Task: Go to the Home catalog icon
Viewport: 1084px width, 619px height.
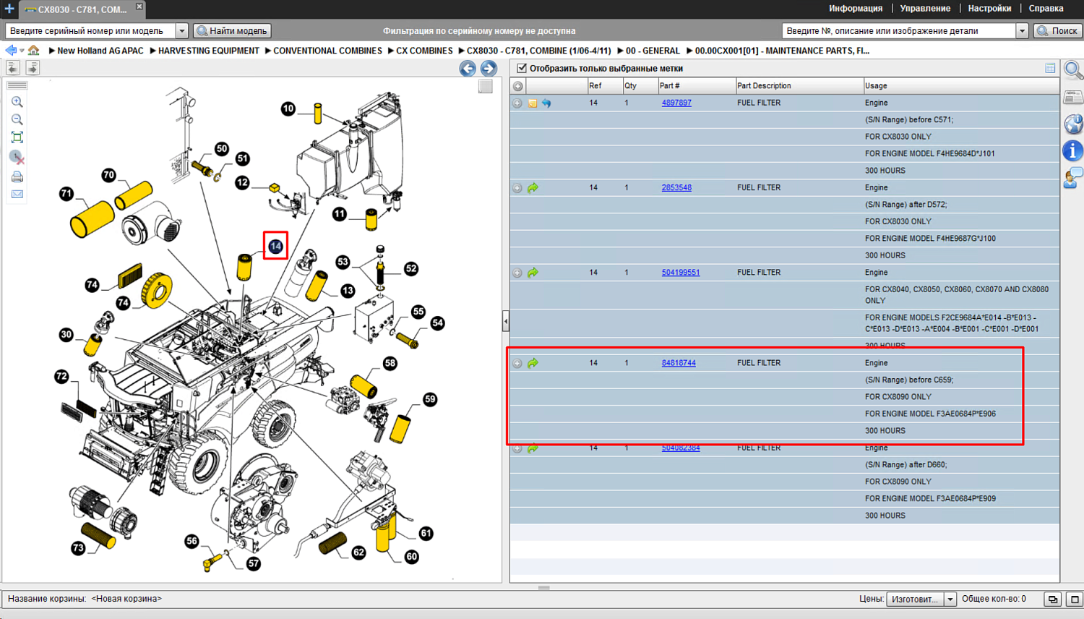Action: click(x=33, y=51)
